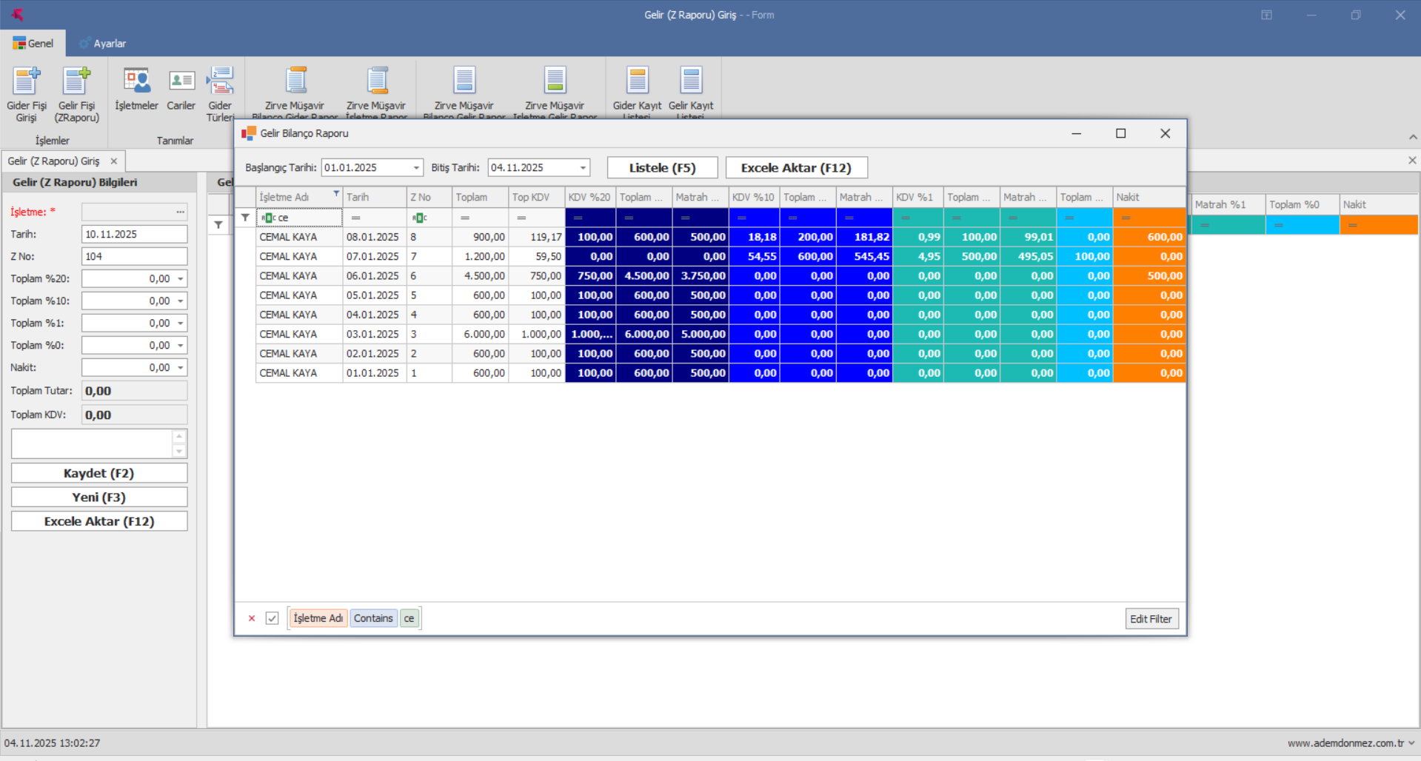Click the Edit Filter button

[x=1151, y=619]
